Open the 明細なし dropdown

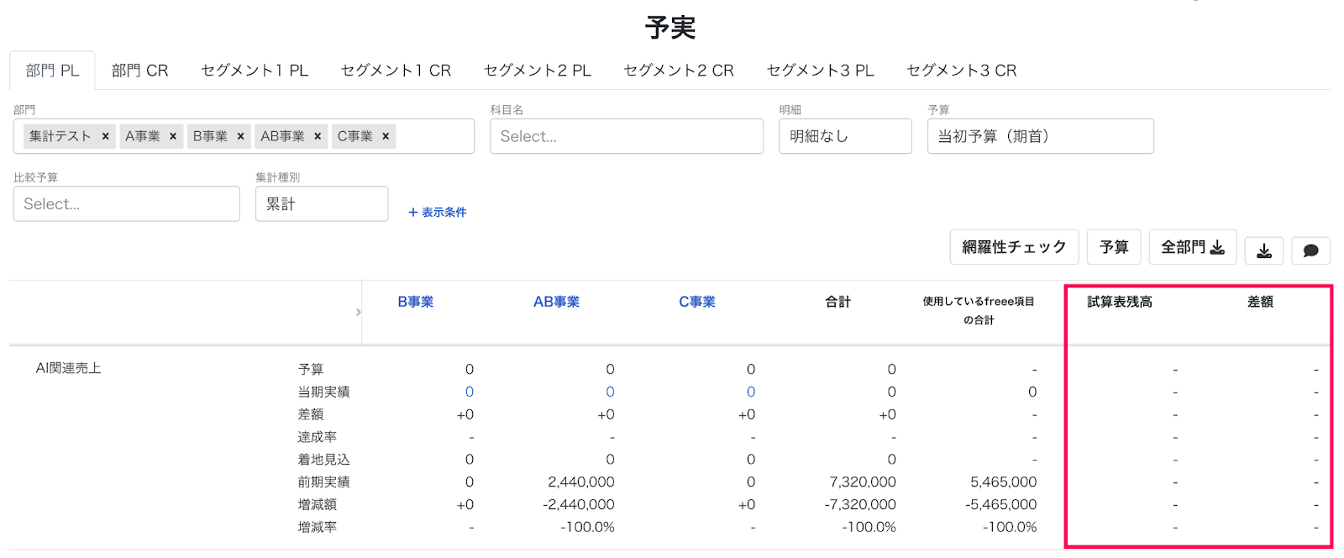[845, 136]
